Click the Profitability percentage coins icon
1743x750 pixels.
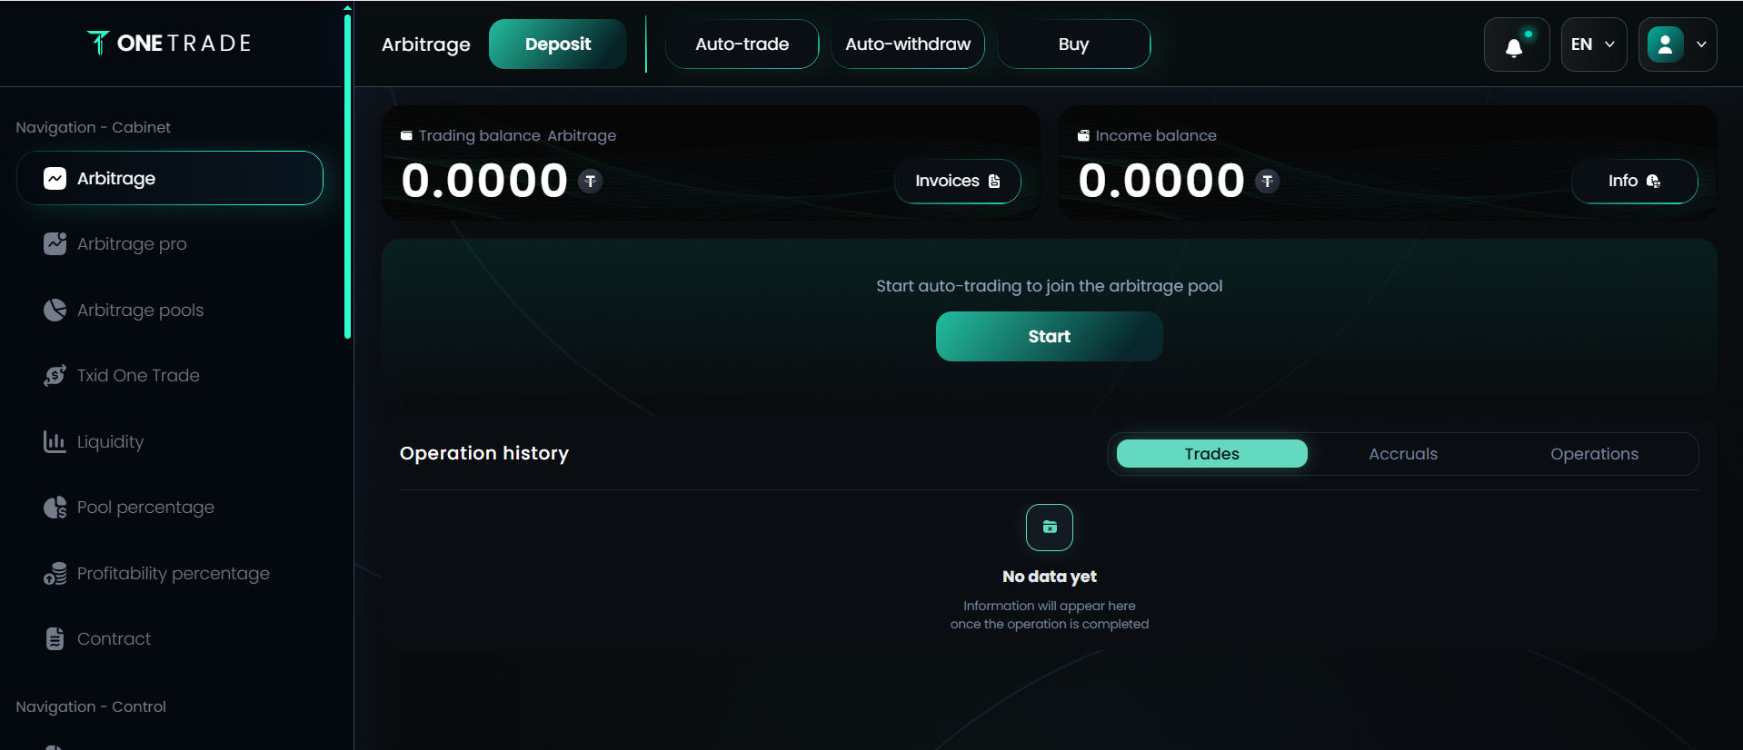tap(55, 573)
